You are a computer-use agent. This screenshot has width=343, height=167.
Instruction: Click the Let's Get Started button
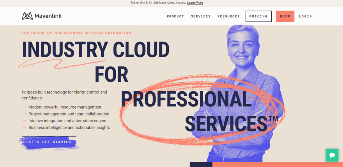pyautogui.click(x=49, y=142)
